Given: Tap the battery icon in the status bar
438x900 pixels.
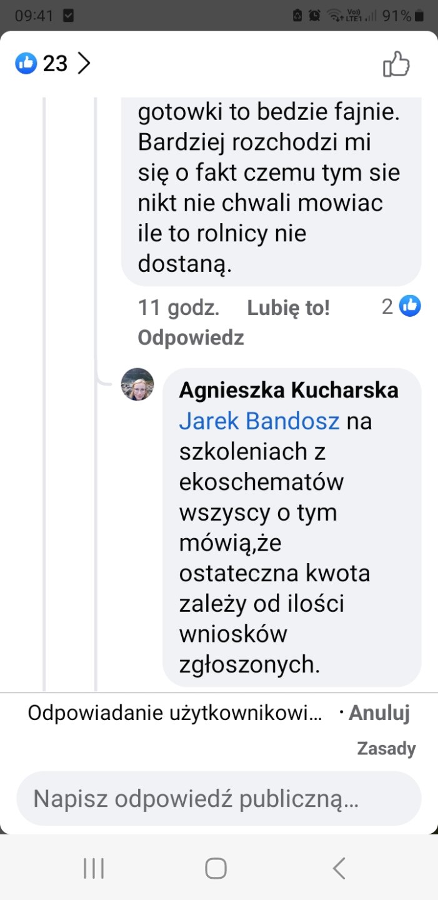Looking at the screenshot, I should pyautogui.click(x=420, y=16).
